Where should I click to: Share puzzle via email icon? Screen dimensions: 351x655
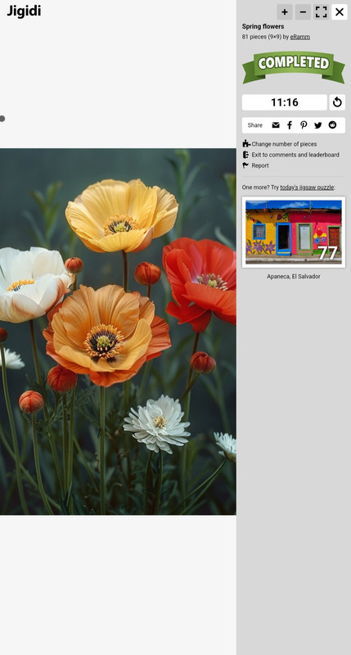tap(276, 125)
